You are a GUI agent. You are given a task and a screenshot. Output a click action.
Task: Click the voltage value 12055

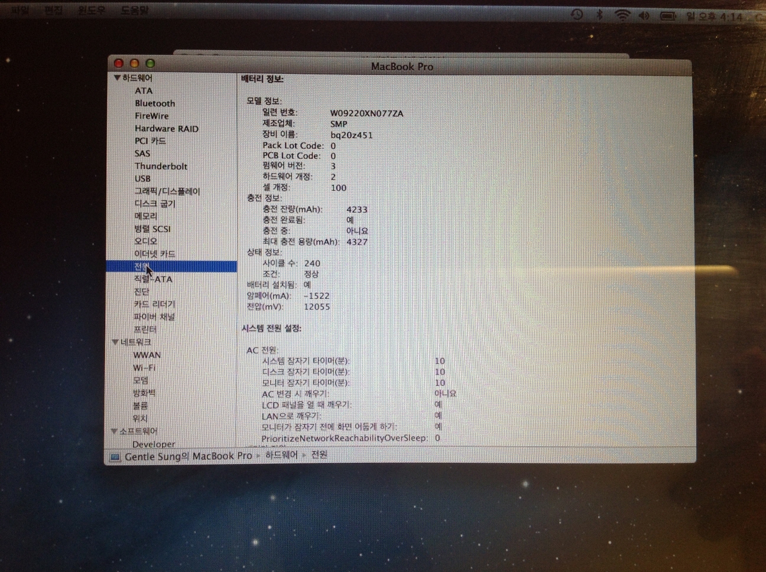point(317,307)
